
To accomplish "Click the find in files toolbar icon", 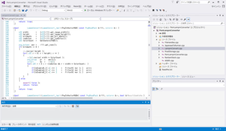I will [x=118, y=10].
